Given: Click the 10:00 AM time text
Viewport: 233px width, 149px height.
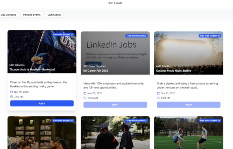Looking at the screenshot, I should point(93,98).
